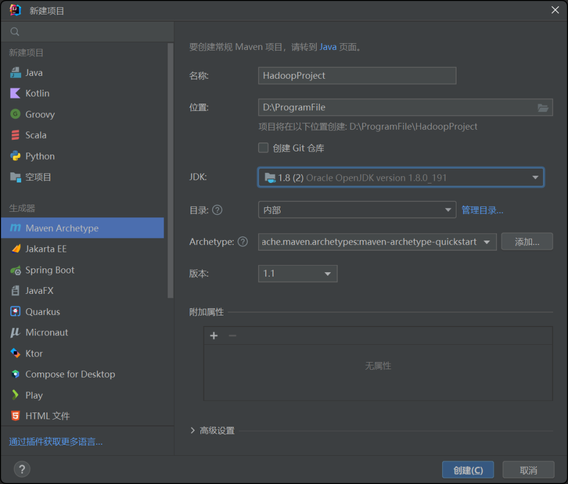Click the plus icon to add property

pyautogui.click(x=214, y=335)
